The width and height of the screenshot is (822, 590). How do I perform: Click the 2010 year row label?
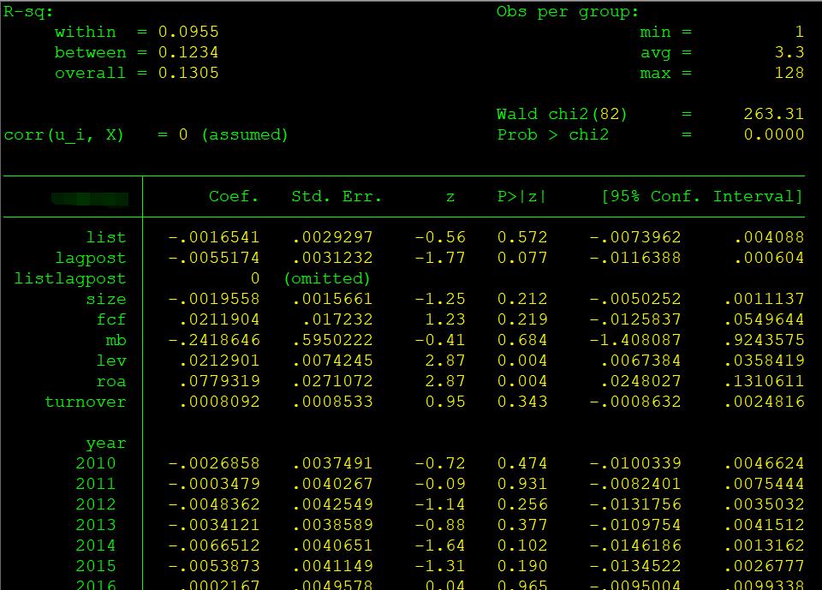[x=96, y=463]
